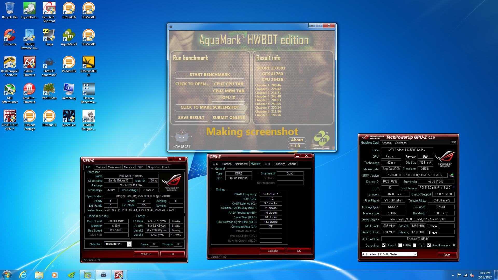The width and height of the screenshot is (498, 280).
Task: Open Windows Start button
Action: point(6,275)
